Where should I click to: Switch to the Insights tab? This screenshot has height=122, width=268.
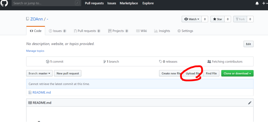point(162,31)
